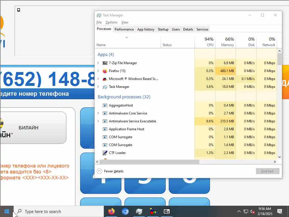
Task: Open the script host taskbar icon
Action: pyautogui.click(x=153, y=211)
